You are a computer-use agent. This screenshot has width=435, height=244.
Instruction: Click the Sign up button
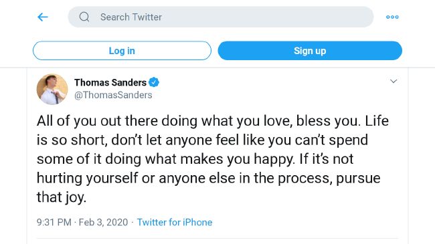(310, 51)
